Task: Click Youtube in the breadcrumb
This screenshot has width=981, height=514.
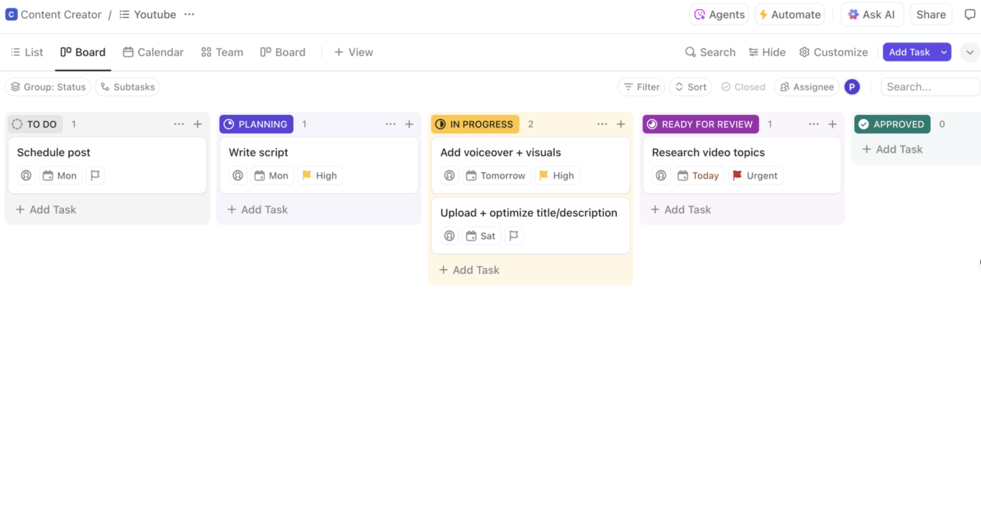Action: tap(155, 14)
